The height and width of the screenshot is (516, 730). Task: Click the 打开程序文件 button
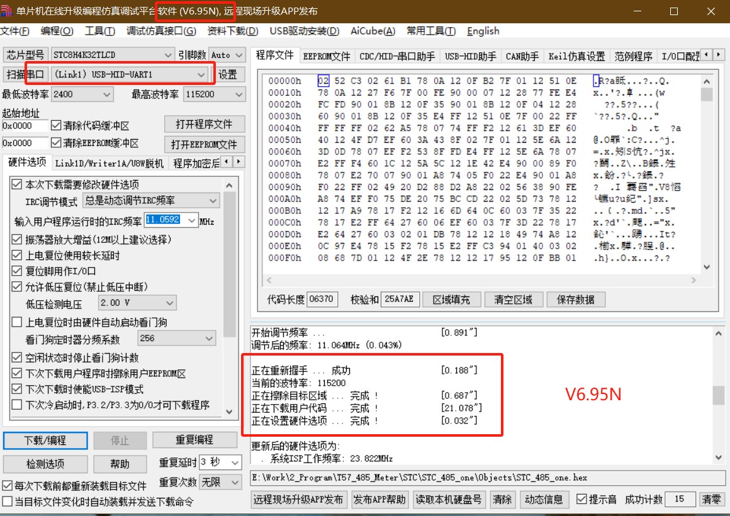click(x=204, y=125)
